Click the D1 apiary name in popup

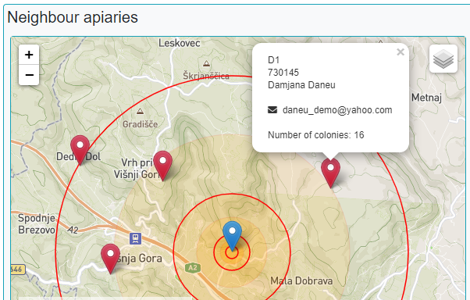(x=274, y=60)
